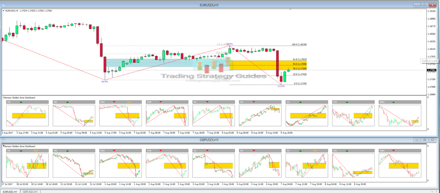Click the green up arrow on EURUSD W1 header
The image size is (440, 193).
(347, 102)
